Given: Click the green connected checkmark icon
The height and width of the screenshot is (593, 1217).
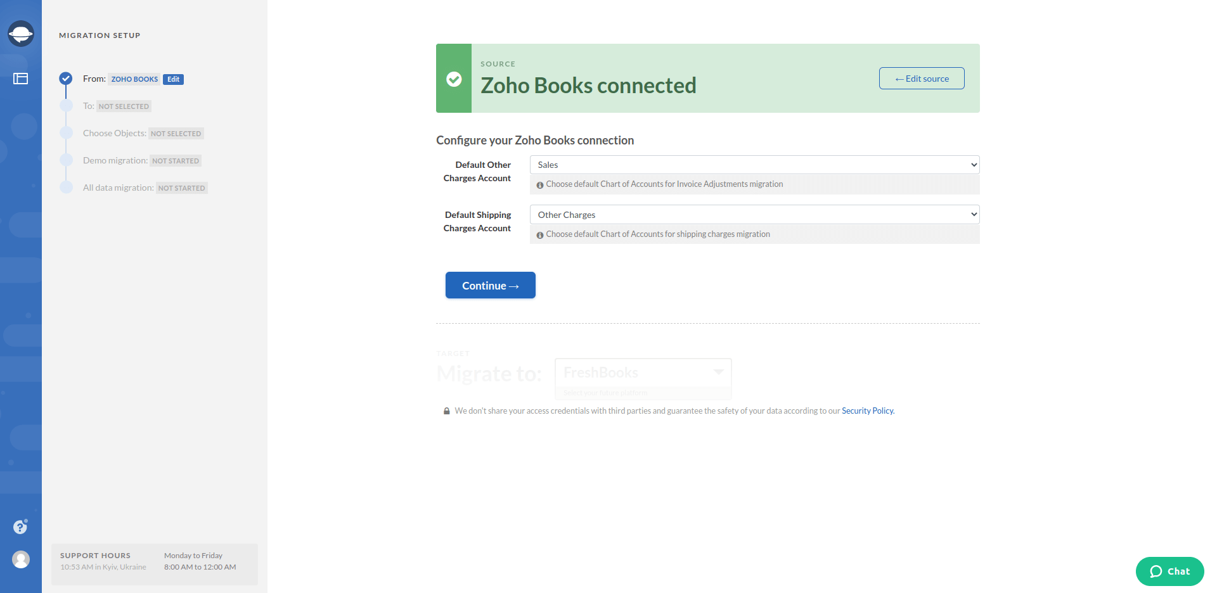Looking at the screenshot, I should [x=454, y=79].
